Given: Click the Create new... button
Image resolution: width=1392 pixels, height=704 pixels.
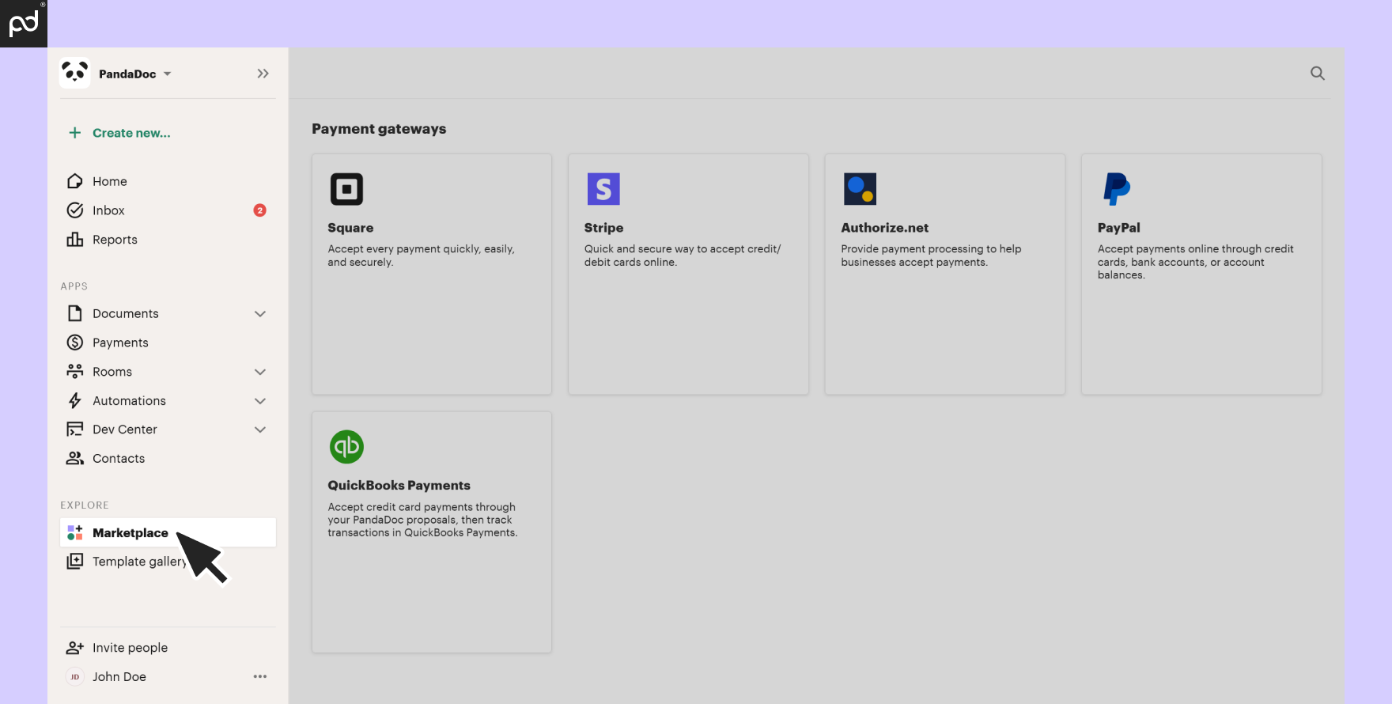Looking at the screenshot, I should pyautogui.click(x=131, y=133).
